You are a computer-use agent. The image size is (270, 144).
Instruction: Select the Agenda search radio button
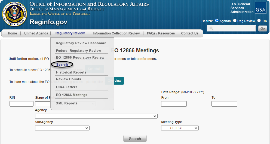click(x=217, y=21)
